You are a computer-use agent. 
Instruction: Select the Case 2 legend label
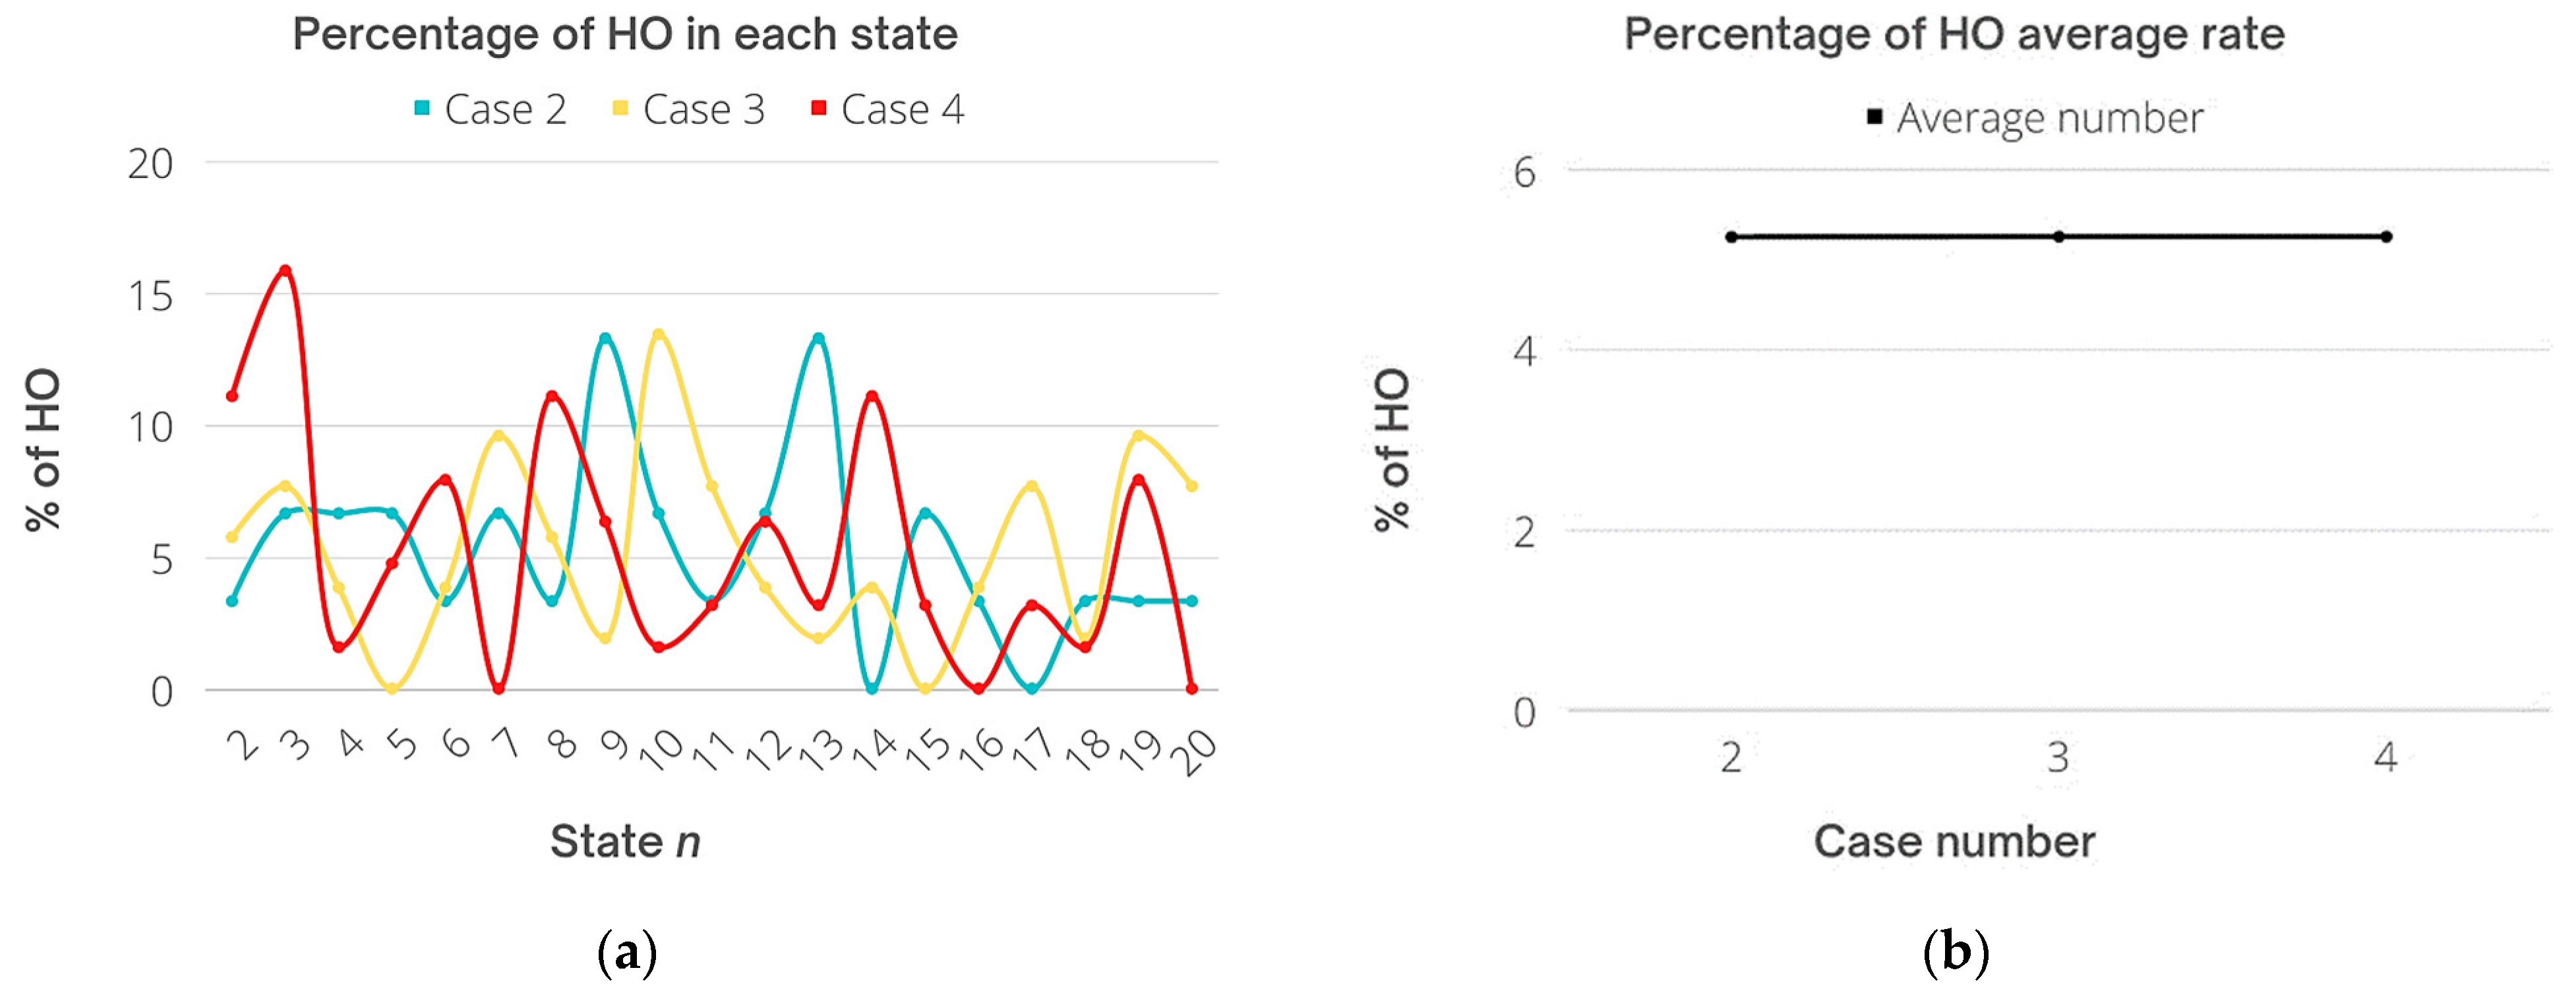pyautogui.click(x=505, y=109)
